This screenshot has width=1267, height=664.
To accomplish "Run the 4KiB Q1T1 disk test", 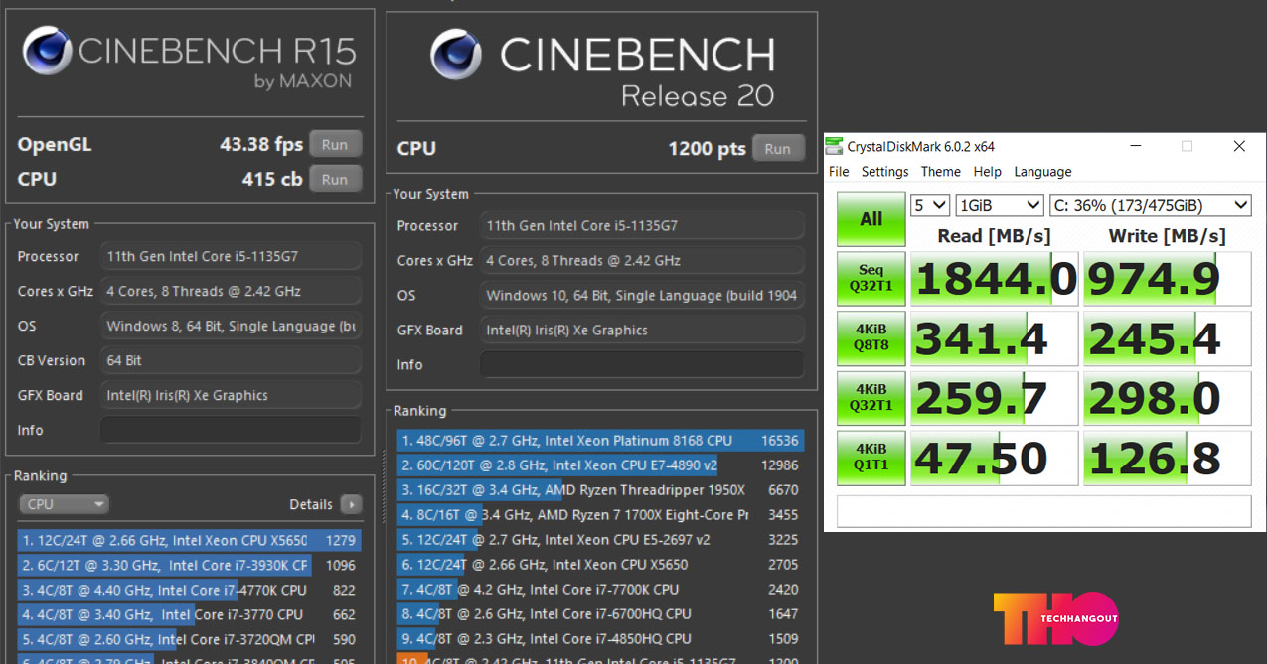I will [x=871, y=458].
